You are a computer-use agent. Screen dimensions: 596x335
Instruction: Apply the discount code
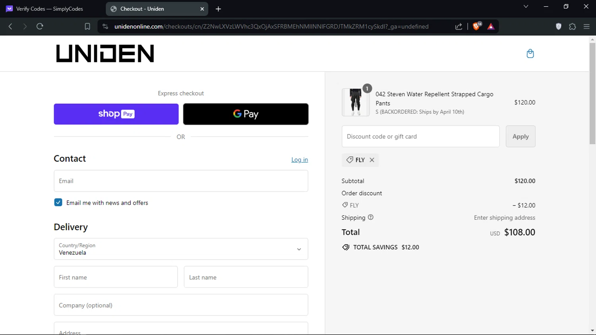521,136
